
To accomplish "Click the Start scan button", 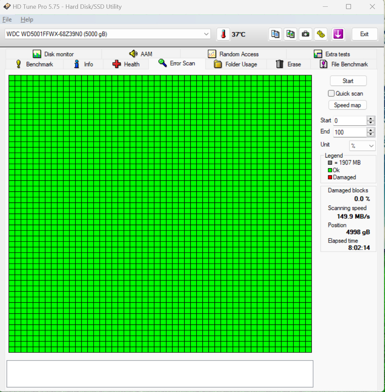I will (x=348, y=81).
